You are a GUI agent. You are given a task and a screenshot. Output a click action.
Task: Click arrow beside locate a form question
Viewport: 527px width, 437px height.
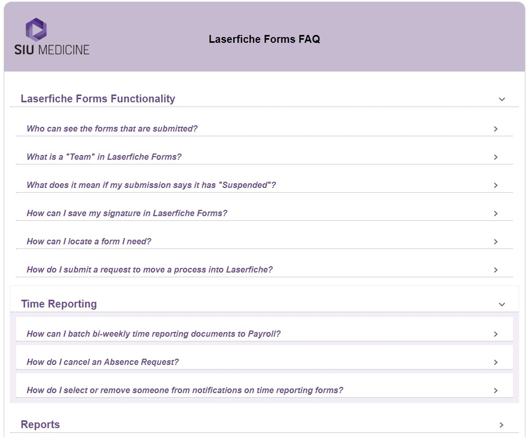496,242
